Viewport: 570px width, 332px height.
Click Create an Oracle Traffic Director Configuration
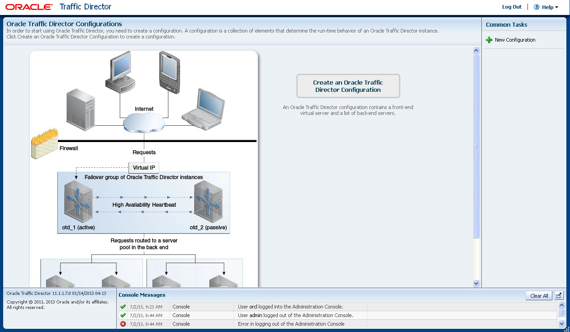coord(348,86)
